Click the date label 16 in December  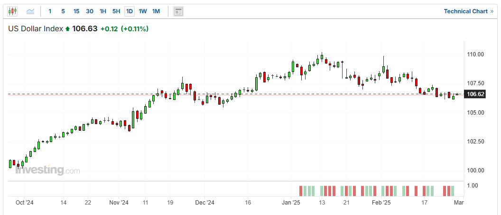click(x=248, y=203)
